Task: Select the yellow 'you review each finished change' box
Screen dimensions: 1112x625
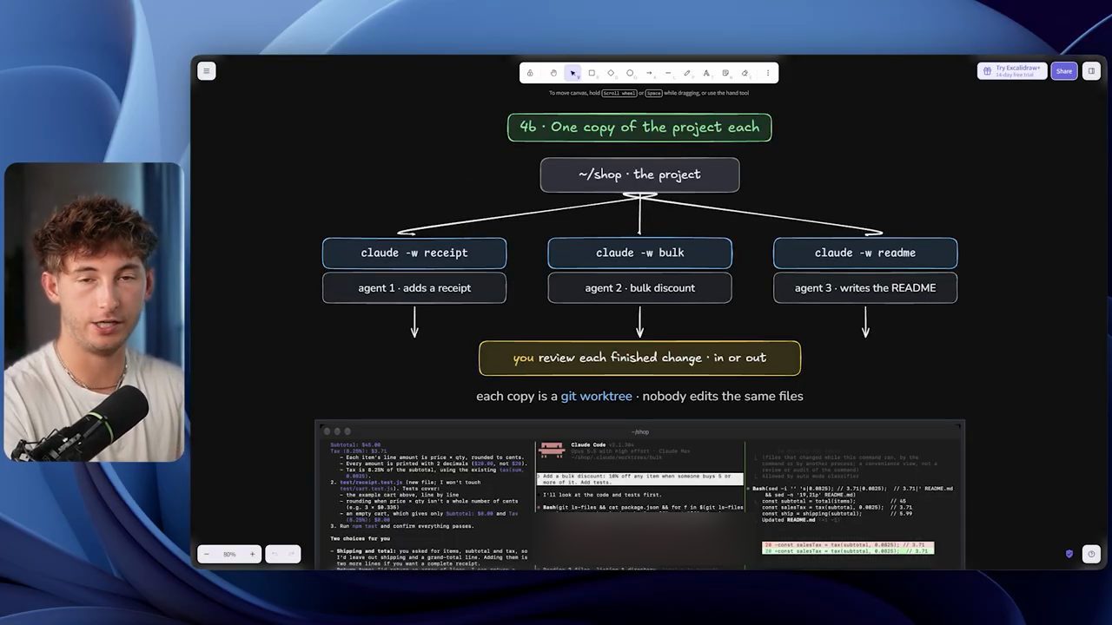Action: 640,358
